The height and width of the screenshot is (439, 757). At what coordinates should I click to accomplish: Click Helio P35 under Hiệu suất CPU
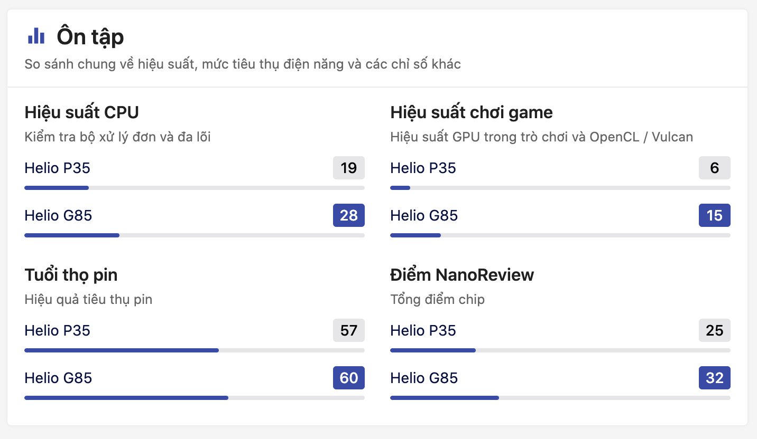(57, 168)
